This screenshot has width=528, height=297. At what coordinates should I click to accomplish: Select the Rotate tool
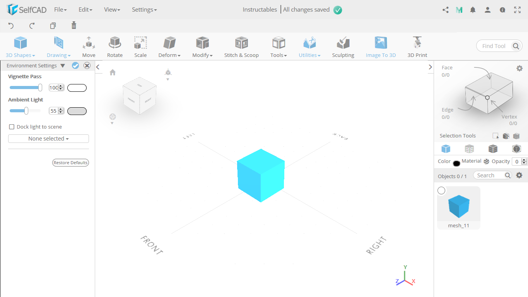[115, 47]
